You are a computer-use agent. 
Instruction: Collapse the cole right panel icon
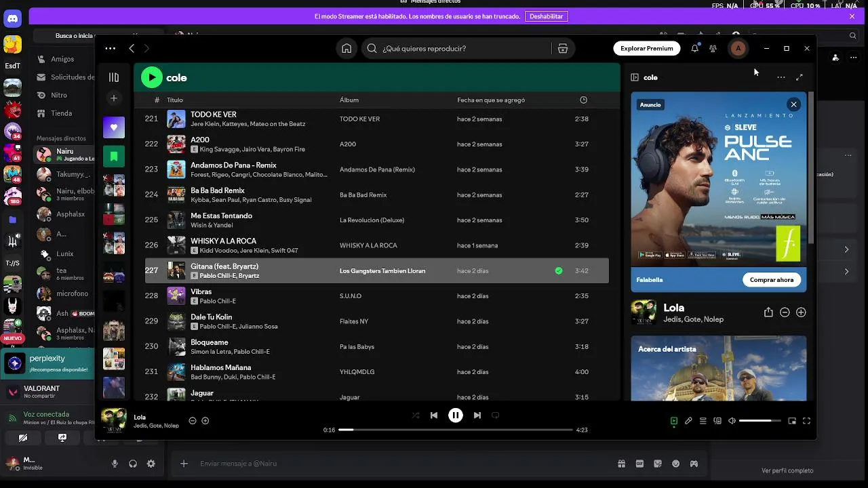[635, 77]
